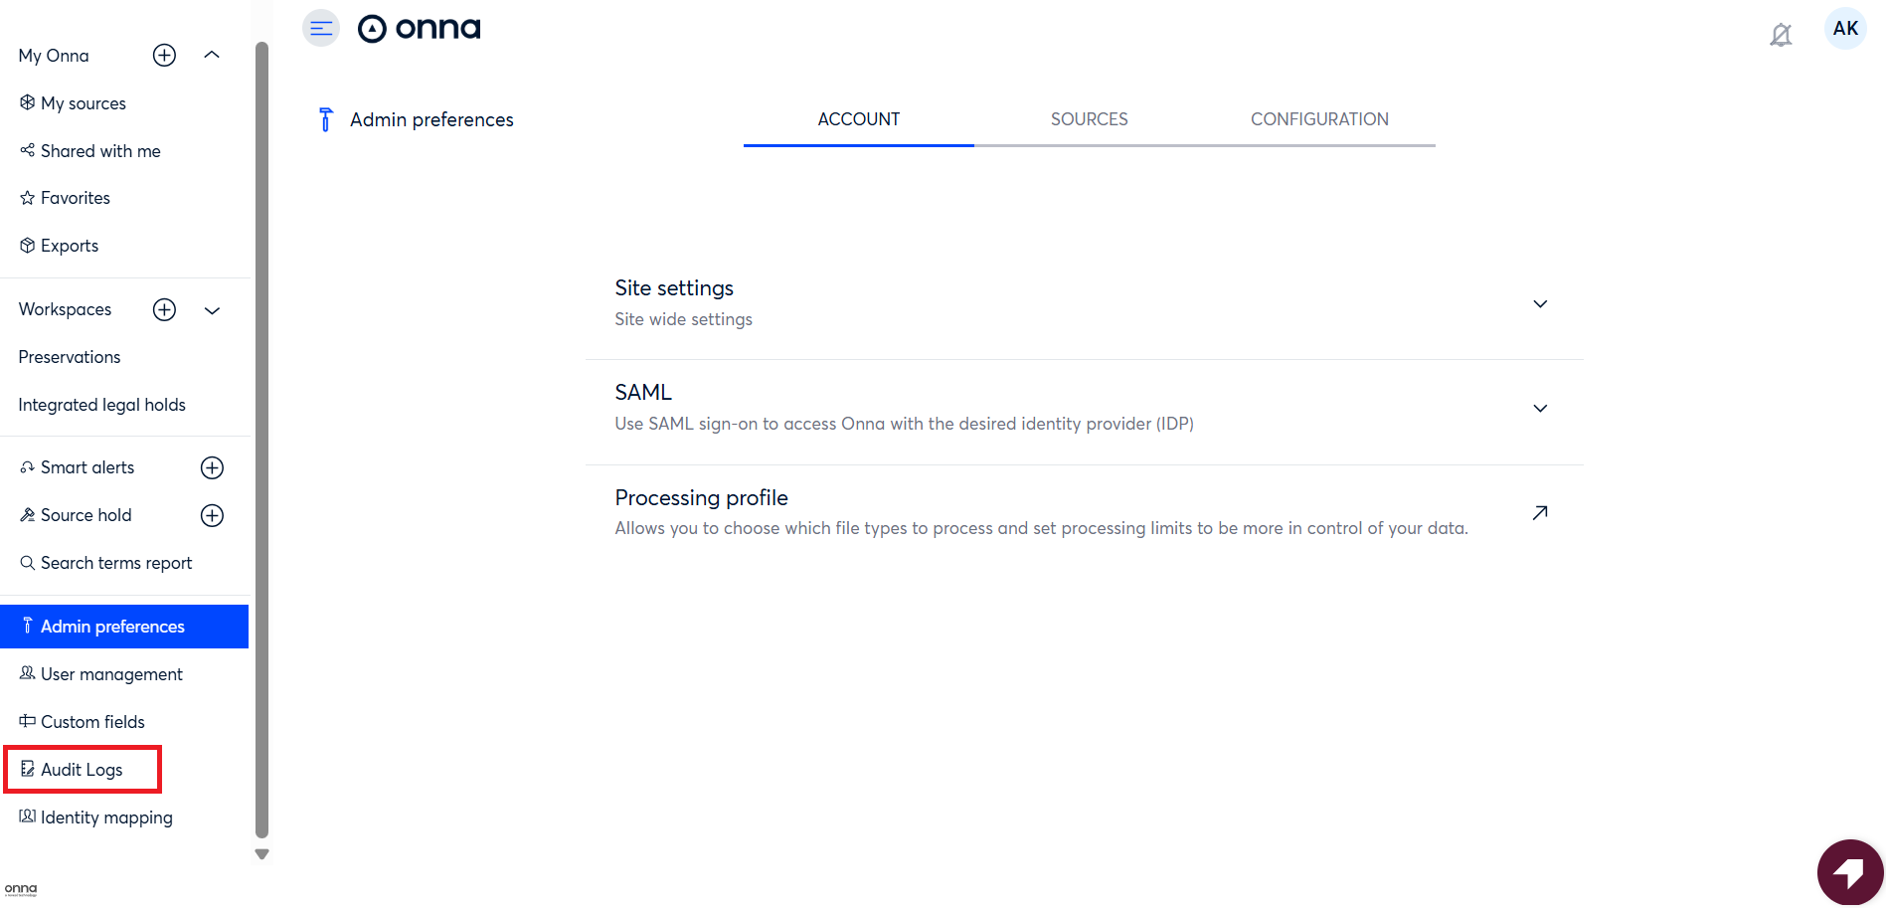This screenshot has height=908, width=1886.
Task: Open the notifications bell icon
Action: coord(1781,36)
